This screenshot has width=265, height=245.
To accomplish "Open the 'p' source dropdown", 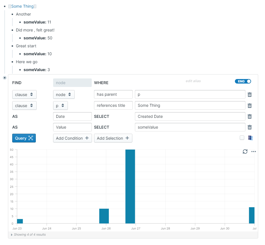I will coord(60,106).
